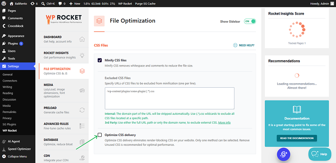Open SG Plugins submenu item
Viewport: 336px width, 163px height.
pos(9,124)
